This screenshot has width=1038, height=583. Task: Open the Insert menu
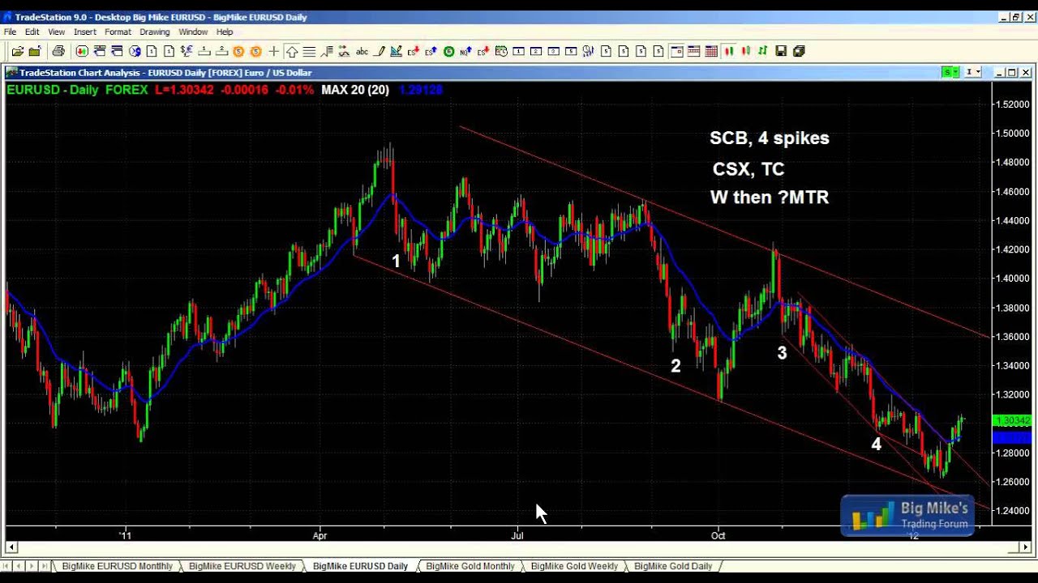coord(84,32)
